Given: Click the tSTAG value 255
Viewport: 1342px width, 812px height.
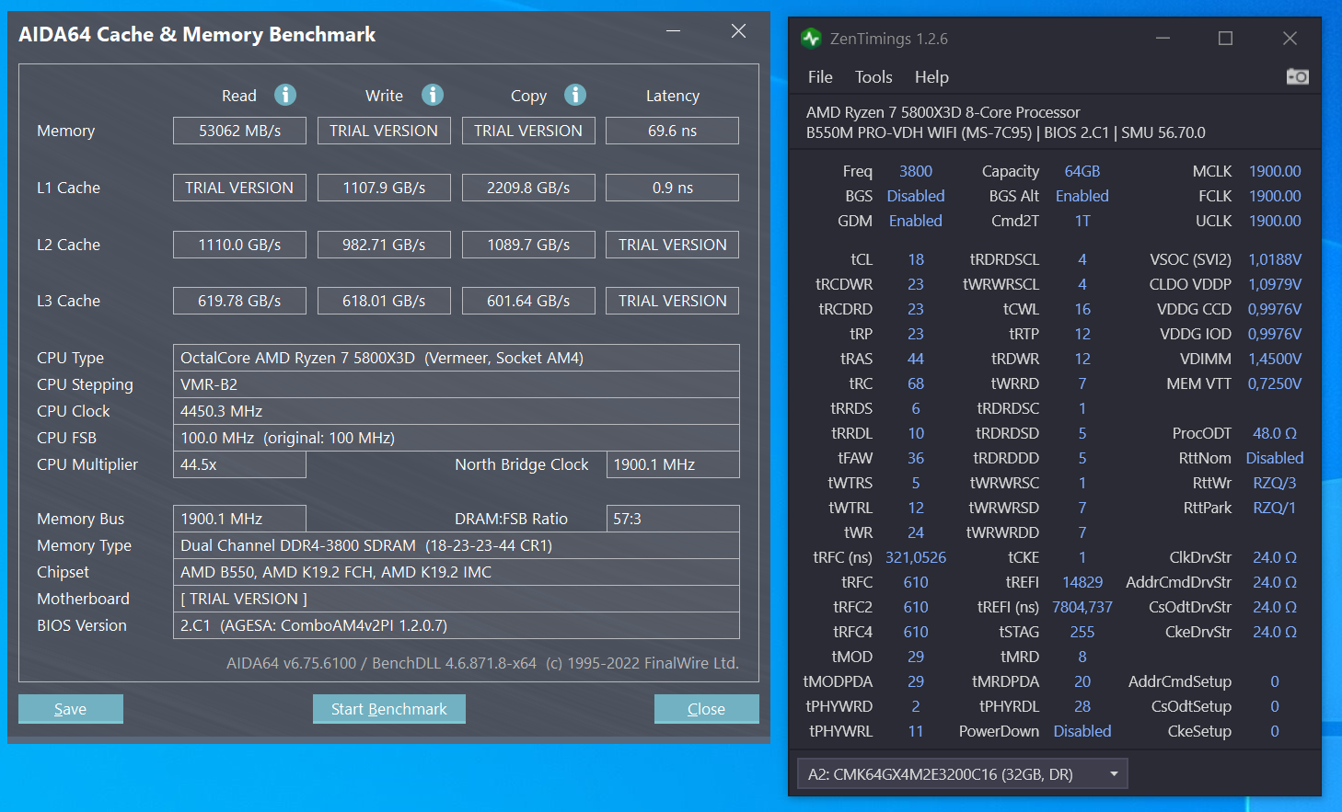Looking at the screenshot, I should (1082, 632).
